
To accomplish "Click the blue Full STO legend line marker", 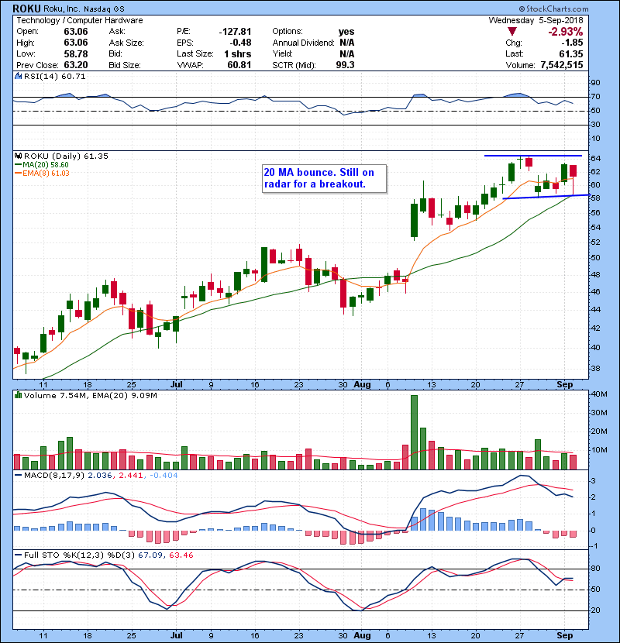I will pos(18,555).
